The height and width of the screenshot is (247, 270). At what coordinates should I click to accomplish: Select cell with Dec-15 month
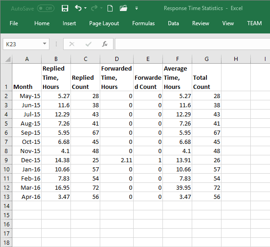coord(27,160)
